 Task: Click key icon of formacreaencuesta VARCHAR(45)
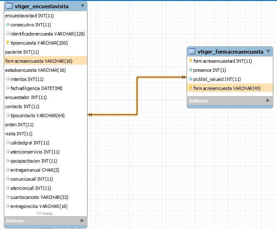click(190, 88)
